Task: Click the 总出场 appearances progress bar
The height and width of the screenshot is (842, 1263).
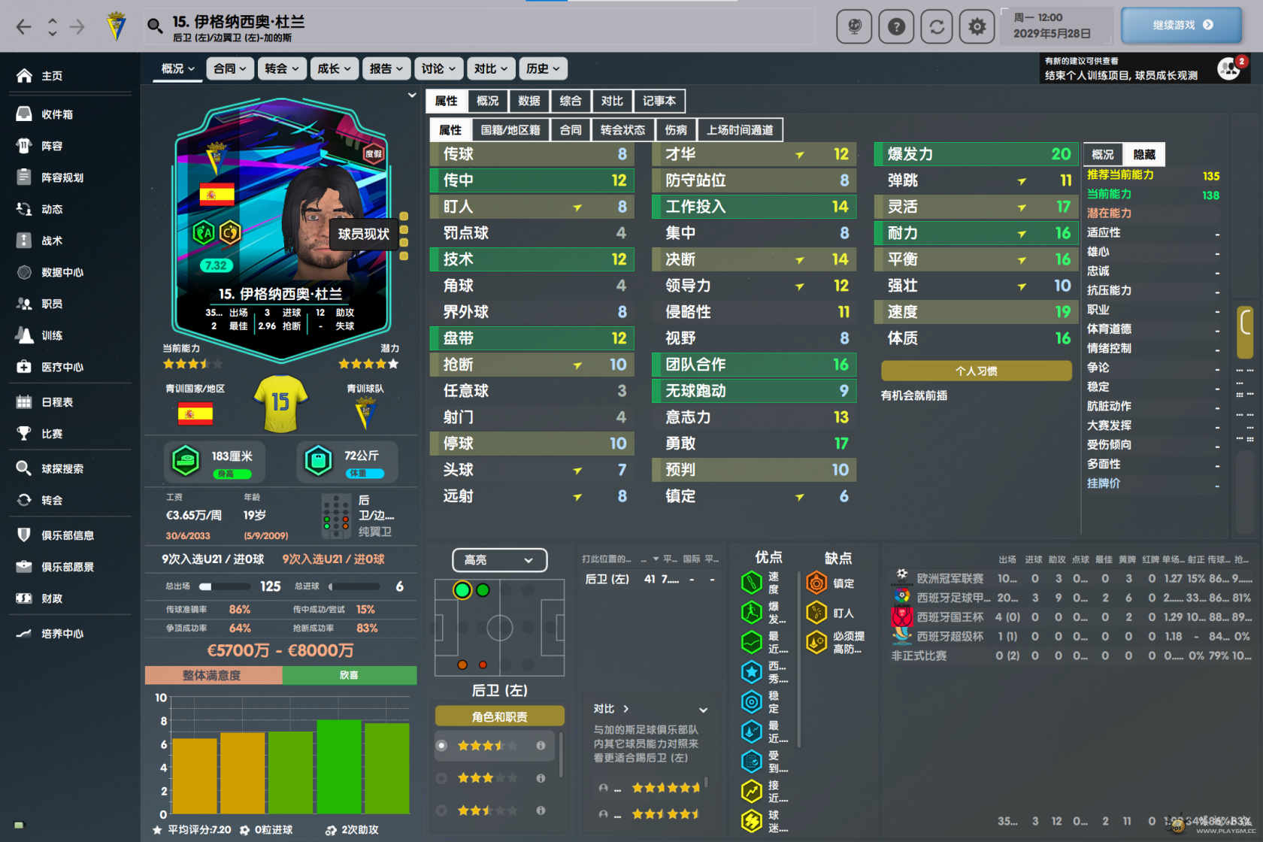Action: tap(225, 586)
